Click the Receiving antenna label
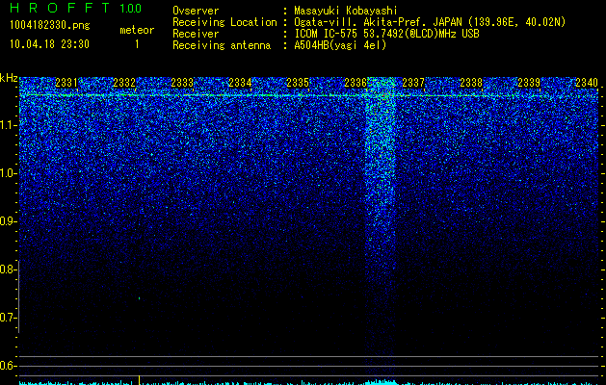 tap(222, 45)
